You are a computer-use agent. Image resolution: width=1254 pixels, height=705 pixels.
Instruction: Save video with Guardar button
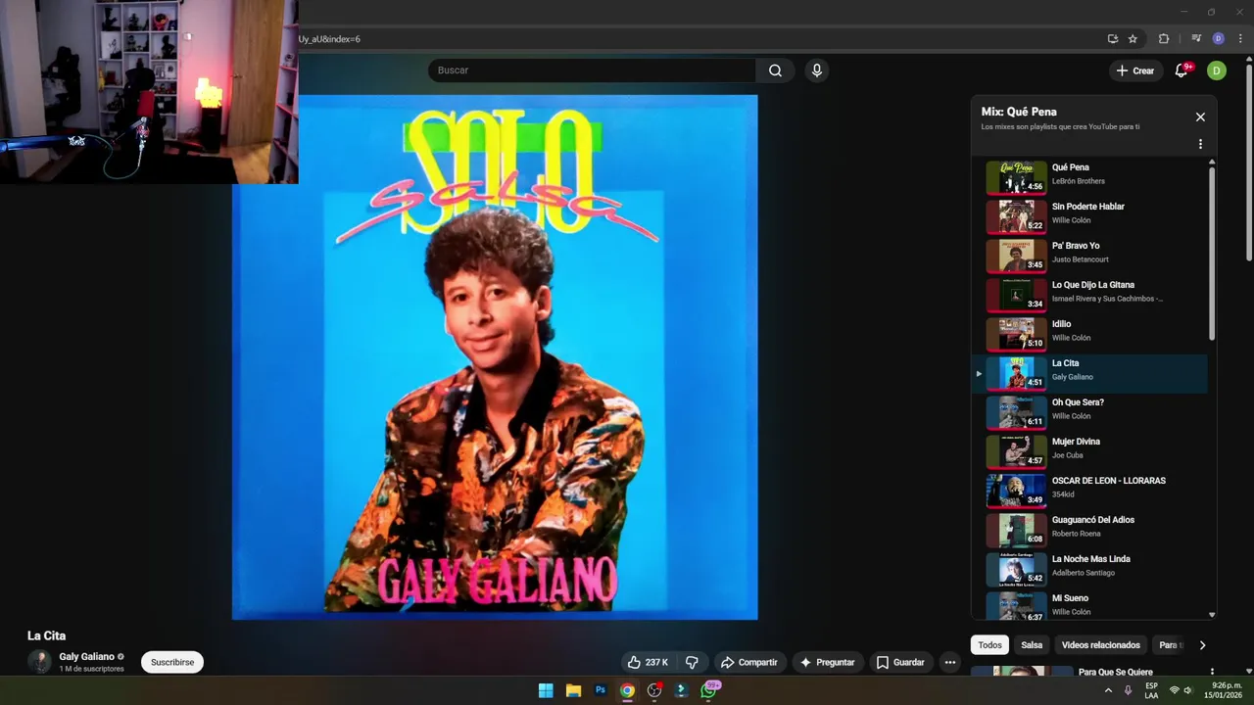(900, 662)
